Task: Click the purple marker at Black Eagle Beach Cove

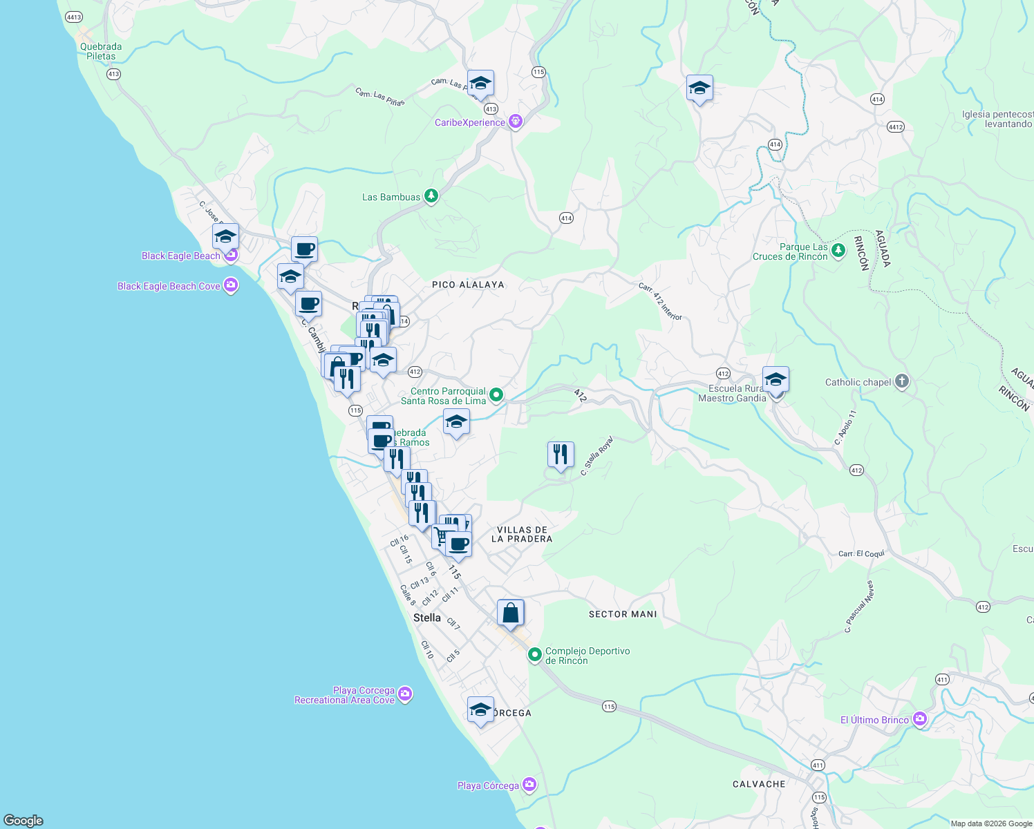Action: tap(231, 285)
